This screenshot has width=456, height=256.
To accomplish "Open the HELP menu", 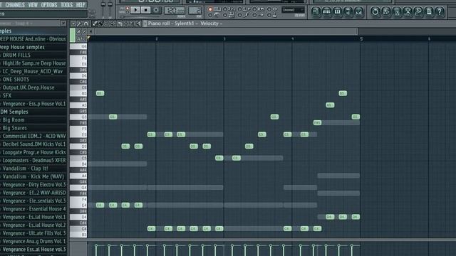I will tap(81, 5).
